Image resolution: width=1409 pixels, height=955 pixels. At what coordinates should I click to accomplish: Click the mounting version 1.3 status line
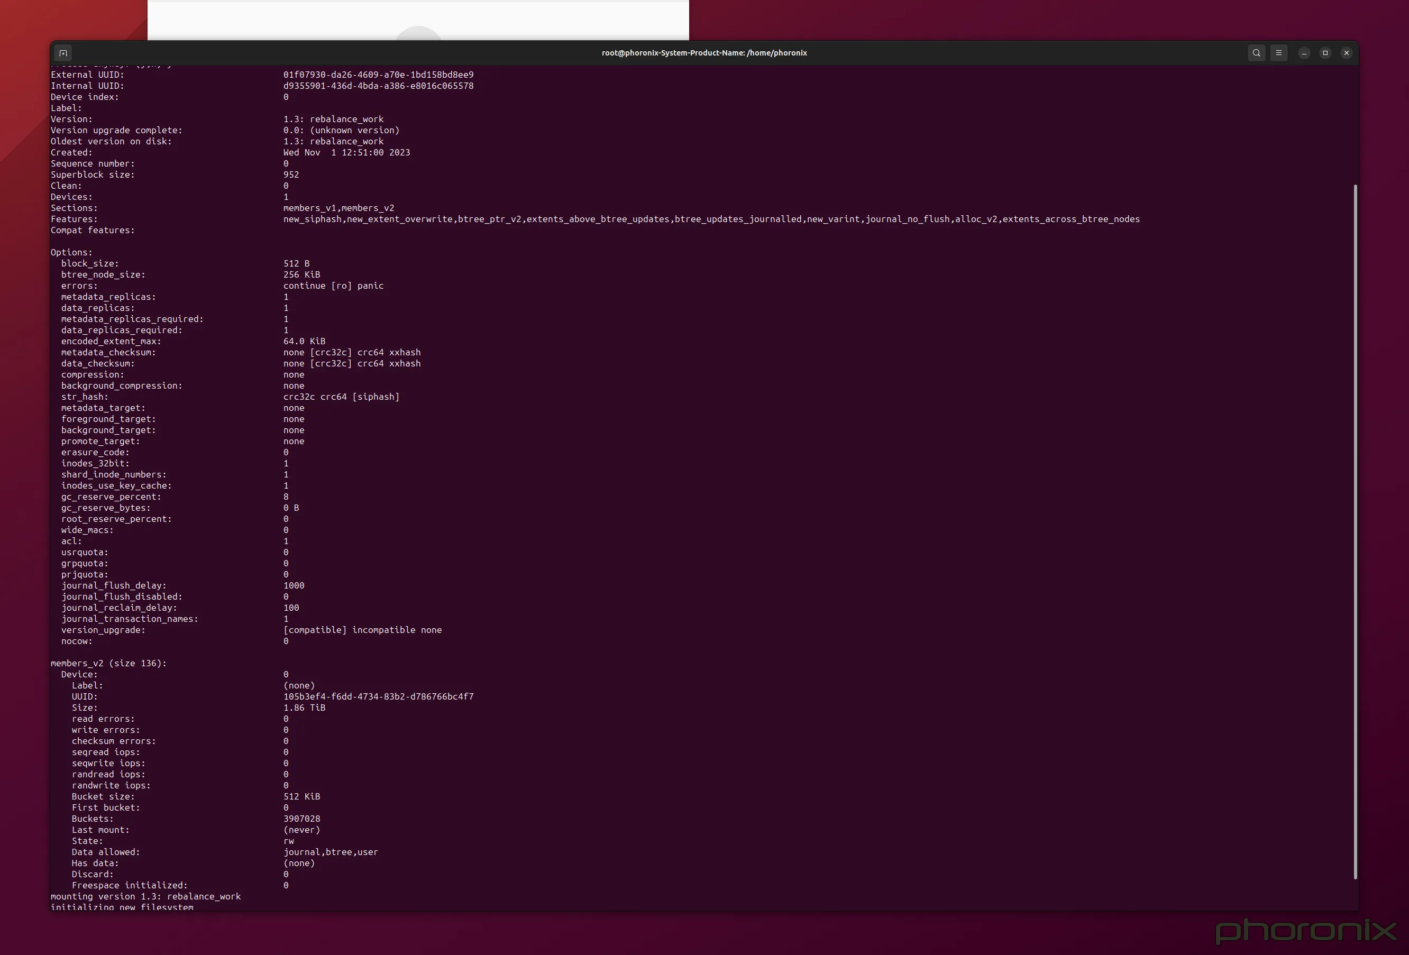pyautogui.click(x=145, y=896)
